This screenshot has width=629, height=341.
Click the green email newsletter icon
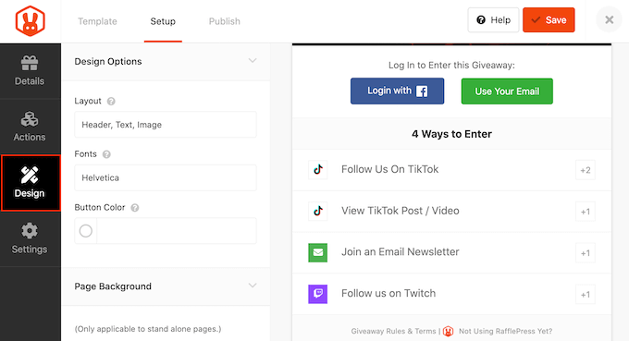[x=317, y=252]
